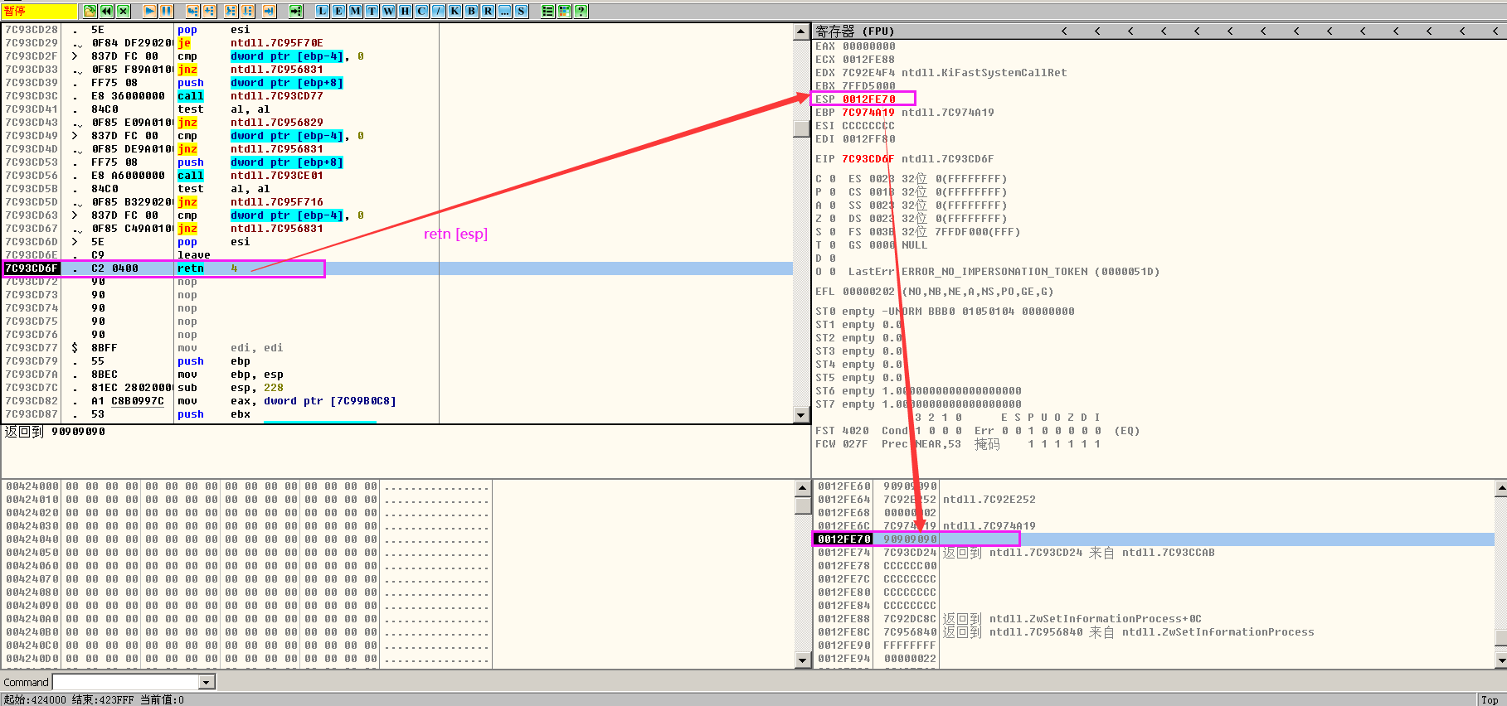Select the retn 4 instruction at 7C93CD6F
Viewport: 1507px width, 706px height.
(191, 268)
